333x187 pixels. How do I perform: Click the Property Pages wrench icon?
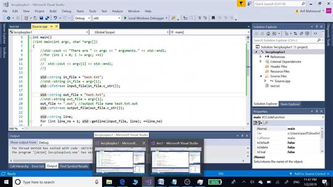pyautogui.click(x=266, y=123)
